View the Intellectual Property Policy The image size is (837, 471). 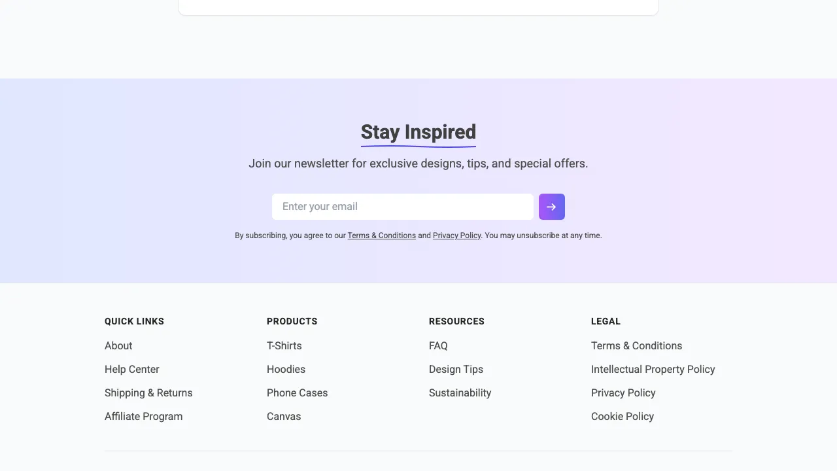point(653,369)
